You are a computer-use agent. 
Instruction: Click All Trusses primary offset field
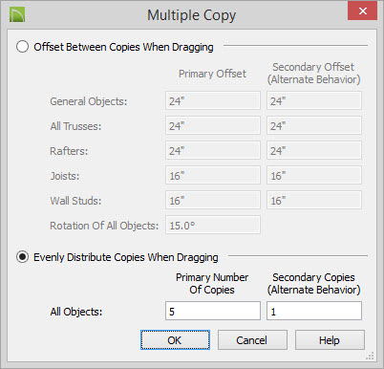coord(213,125)
